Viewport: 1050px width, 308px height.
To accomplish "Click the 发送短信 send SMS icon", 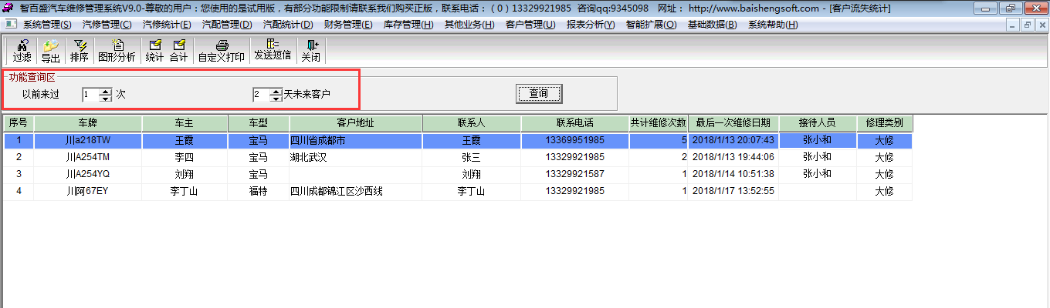I will (x=273, y=51).
